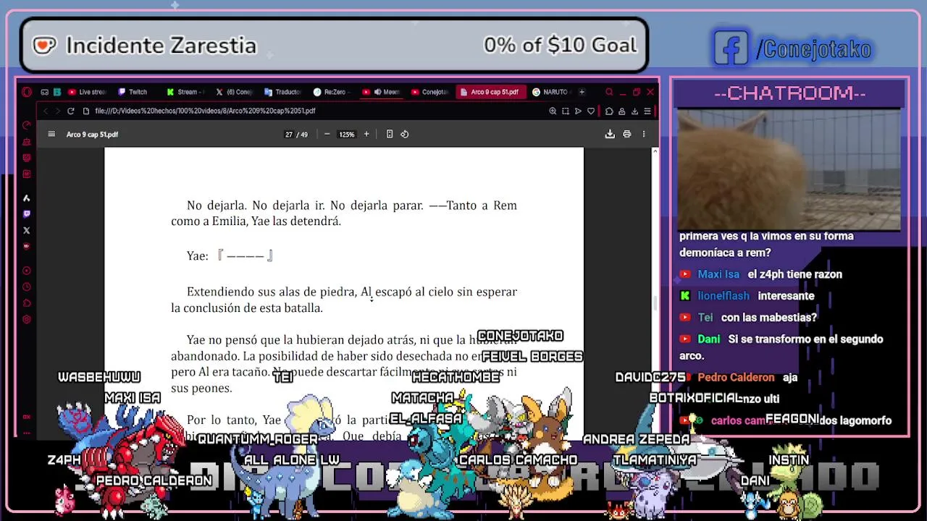Screen dimensions: 927x521
Task: Switch to the Traductor tab
Action: pos(283,92)
